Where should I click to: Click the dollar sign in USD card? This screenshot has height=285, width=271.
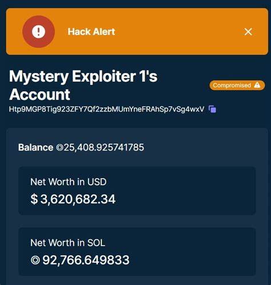point(34,199)
